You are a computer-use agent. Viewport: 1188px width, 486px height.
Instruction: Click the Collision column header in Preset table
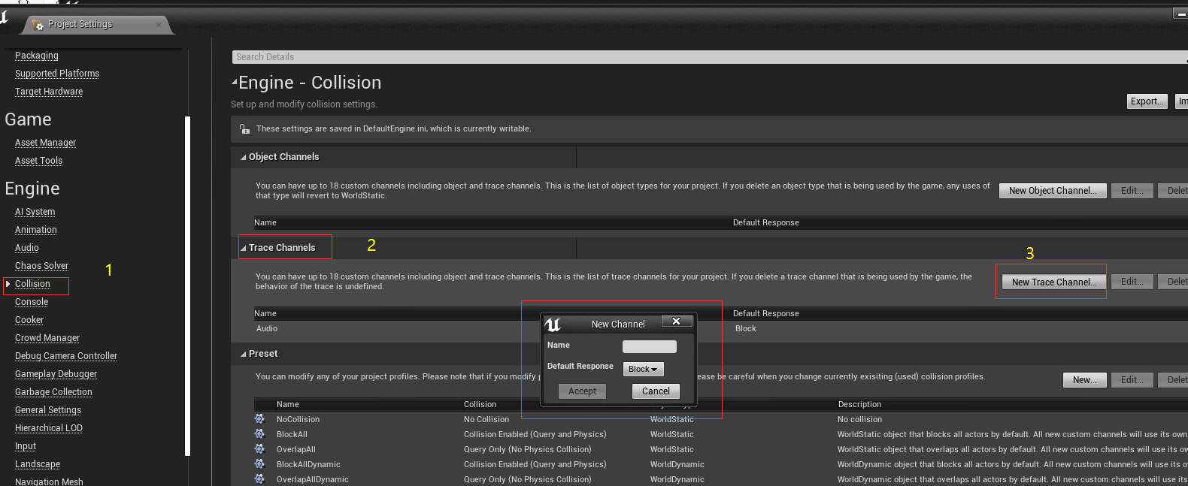tap(480, 404)
